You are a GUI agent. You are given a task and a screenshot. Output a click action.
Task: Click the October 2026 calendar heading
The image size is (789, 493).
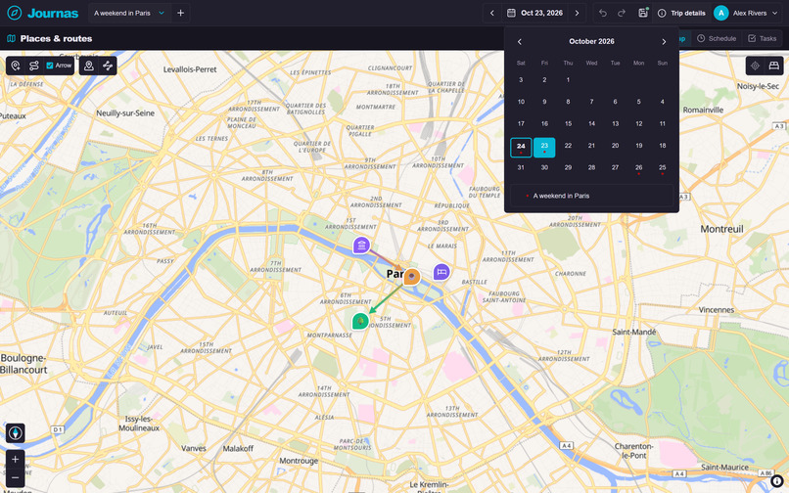click(x=591, y=41)
